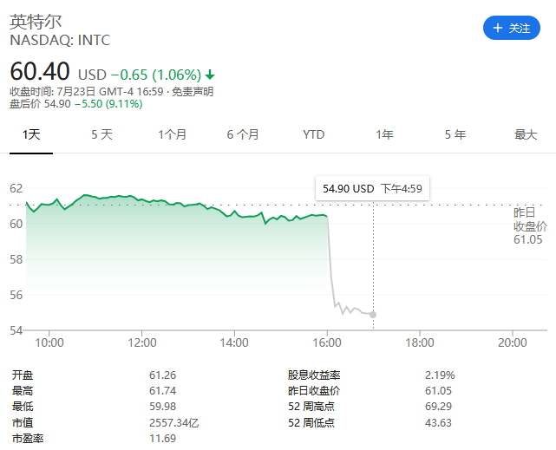Click the plus icon in the 关注 button
The width and height of the screenshot is (556, 450).
(x=498, y=29)
